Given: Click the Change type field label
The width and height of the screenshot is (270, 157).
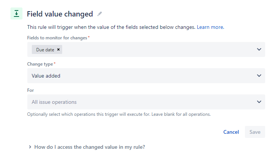Looking at the screenshot, I should [40, 64].
